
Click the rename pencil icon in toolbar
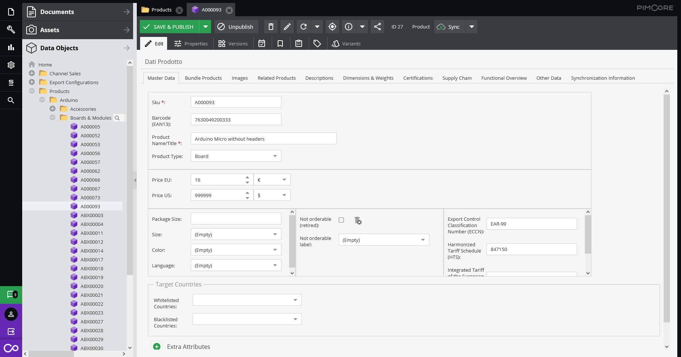pyautogui.click(x=287, y=27)
